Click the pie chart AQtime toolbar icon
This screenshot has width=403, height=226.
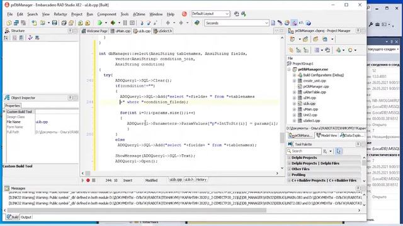coord(287,23)
